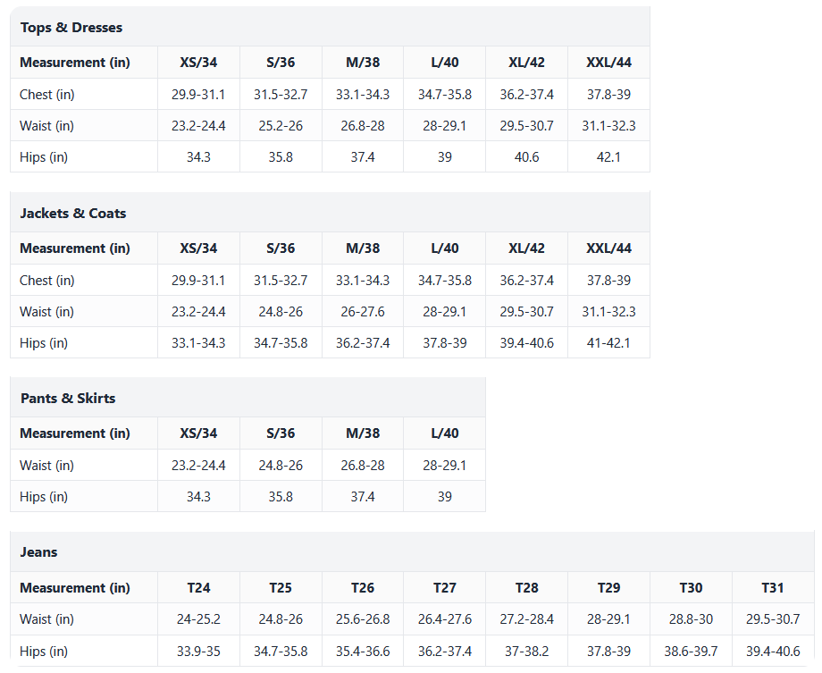Screen dimensions: 822x673
Task: Click the Jackets & Coats section title
Action: coord(73,213)
